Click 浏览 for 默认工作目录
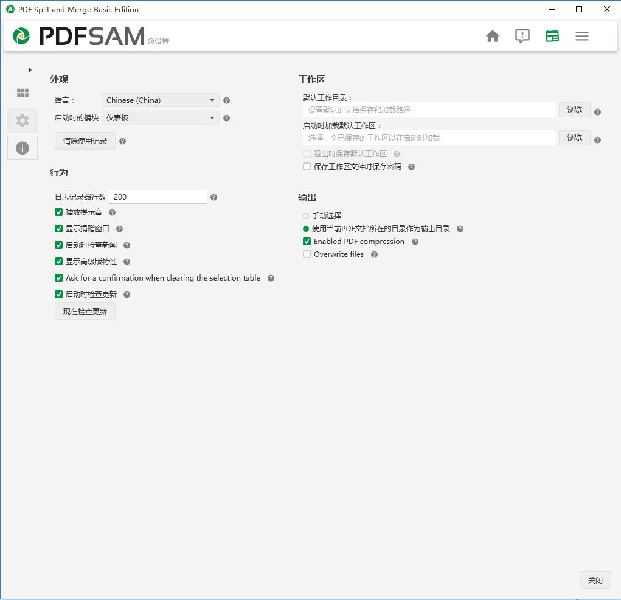 [575, 110]
